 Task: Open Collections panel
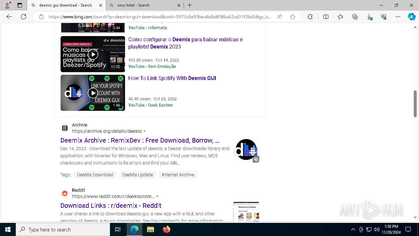click(355, 17)
